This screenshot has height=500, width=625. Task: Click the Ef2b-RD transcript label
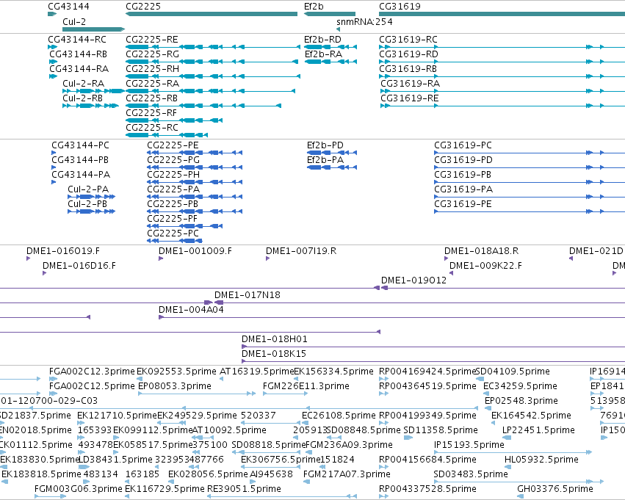[x=323, y=40]
